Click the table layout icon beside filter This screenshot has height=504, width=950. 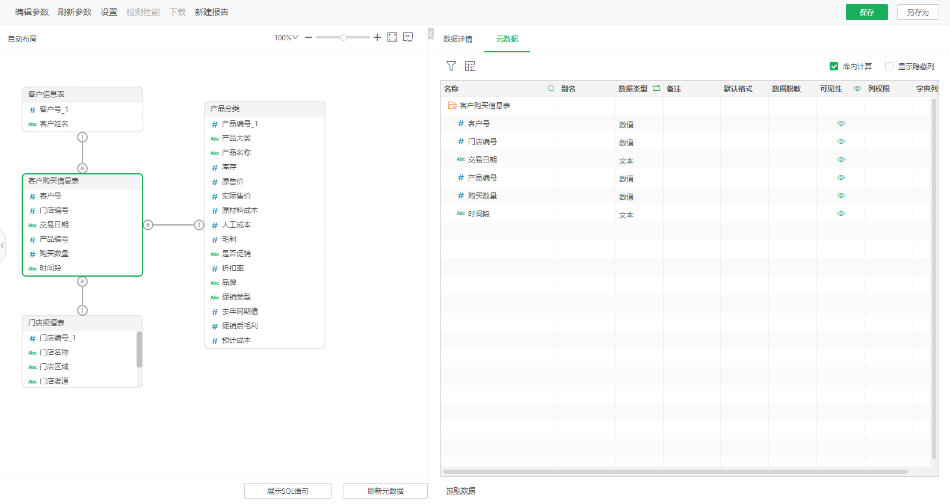pos(470,66)
